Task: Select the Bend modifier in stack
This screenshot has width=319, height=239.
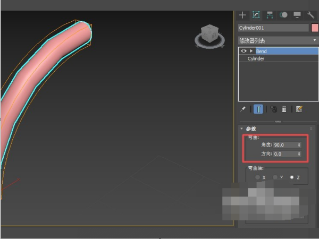Action: coord(287,51)
